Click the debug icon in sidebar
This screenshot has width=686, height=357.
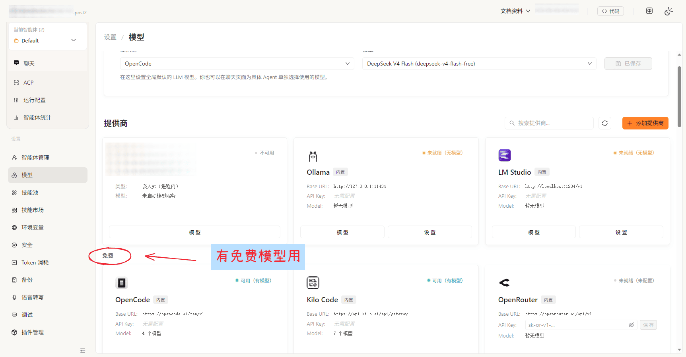[14, 315]
